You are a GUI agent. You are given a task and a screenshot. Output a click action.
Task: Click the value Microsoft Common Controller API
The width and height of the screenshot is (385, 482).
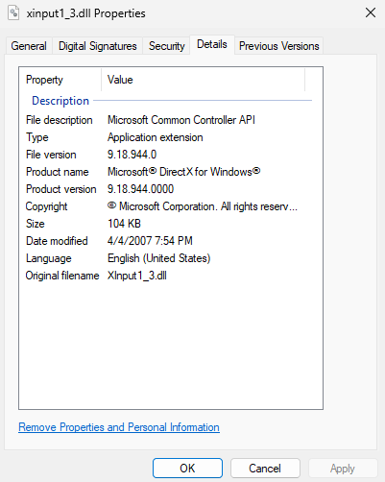(181, 120)
